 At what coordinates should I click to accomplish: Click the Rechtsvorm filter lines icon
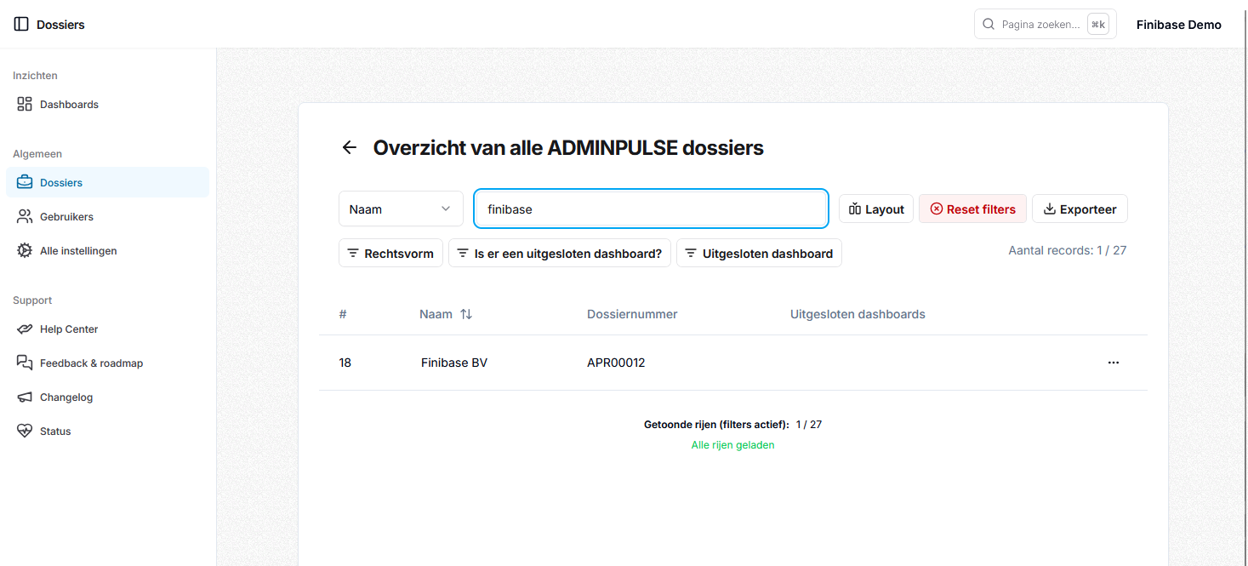tap(353, 253)
